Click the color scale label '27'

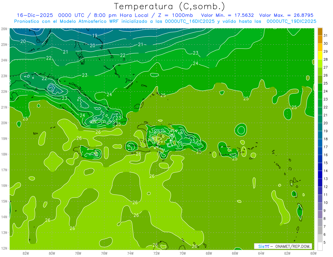[x=326, y=67]
